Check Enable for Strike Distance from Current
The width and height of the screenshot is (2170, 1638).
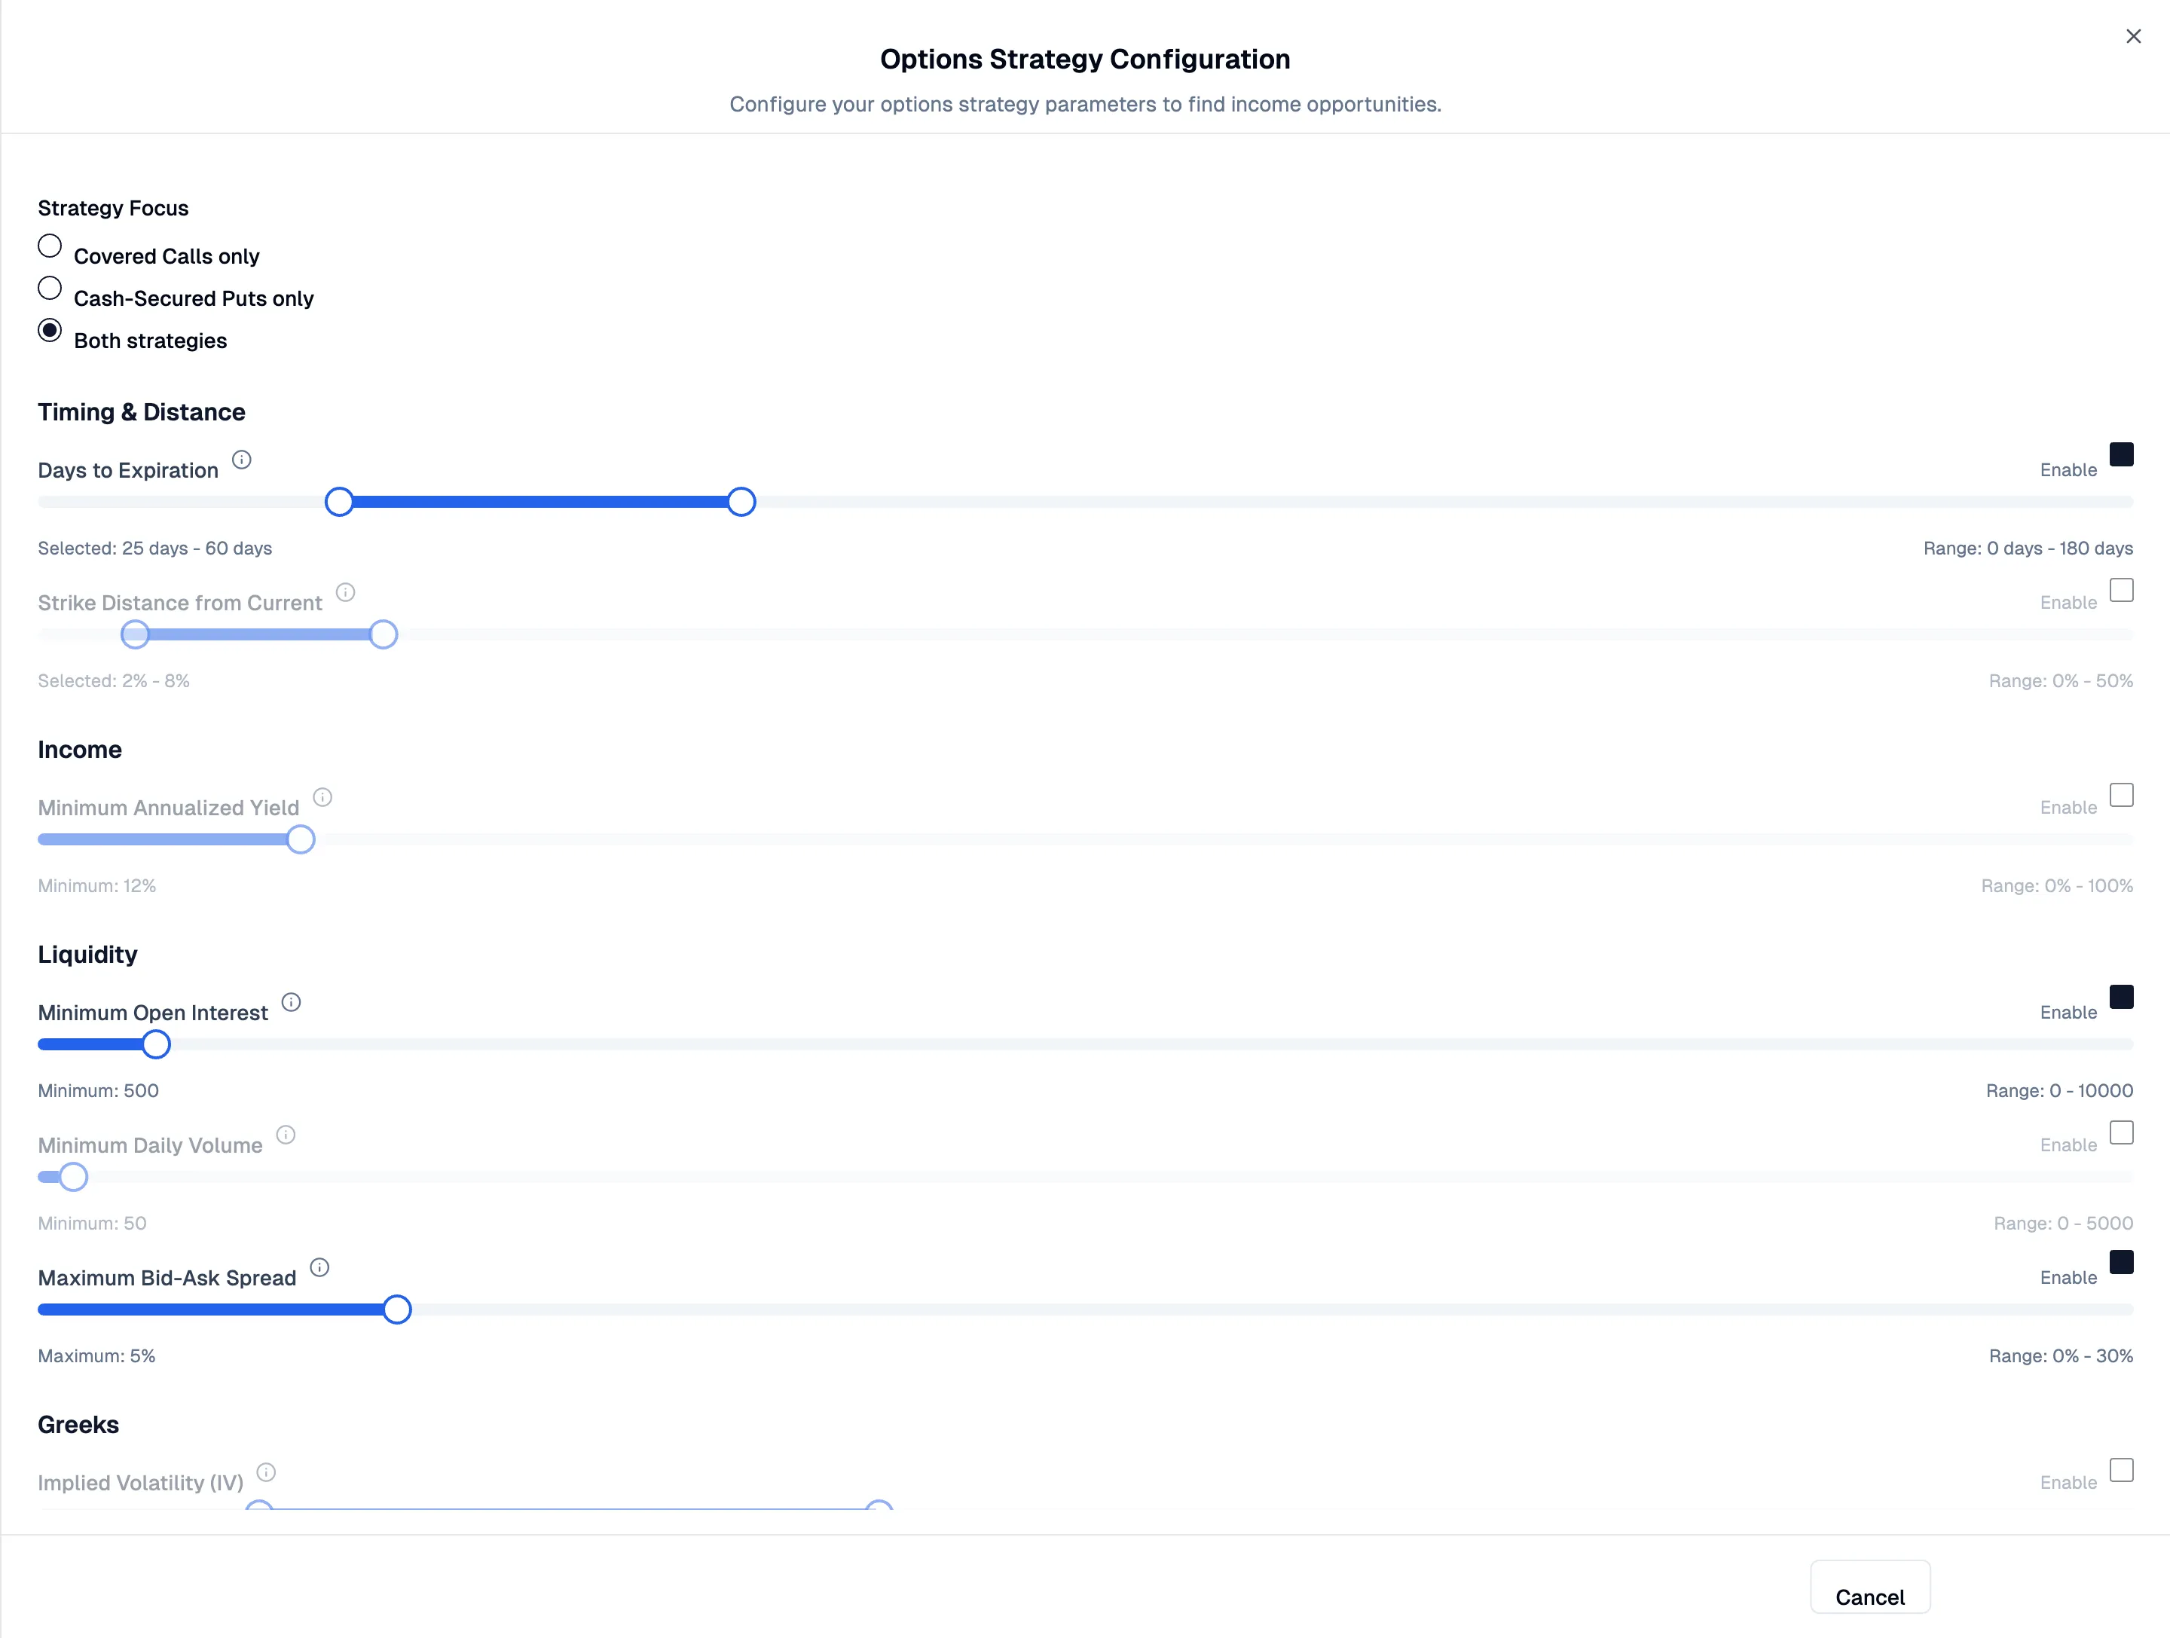pos(2121,589)
